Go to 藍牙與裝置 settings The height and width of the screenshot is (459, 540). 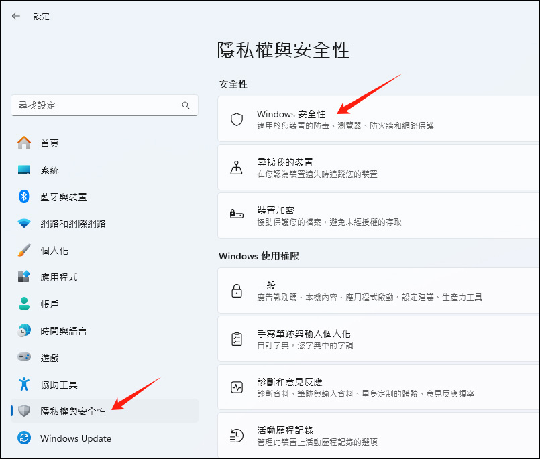[63, 197]
